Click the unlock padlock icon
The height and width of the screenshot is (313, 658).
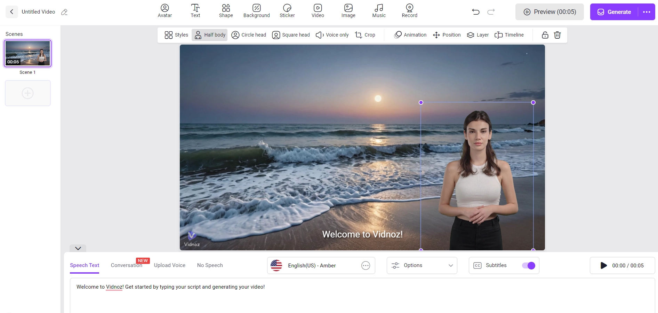coord(545,35)
